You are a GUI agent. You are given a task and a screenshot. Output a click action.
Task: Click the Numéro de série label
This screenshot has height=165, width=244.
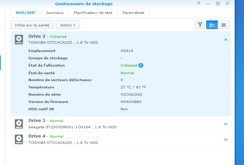(x=44, y=95)
